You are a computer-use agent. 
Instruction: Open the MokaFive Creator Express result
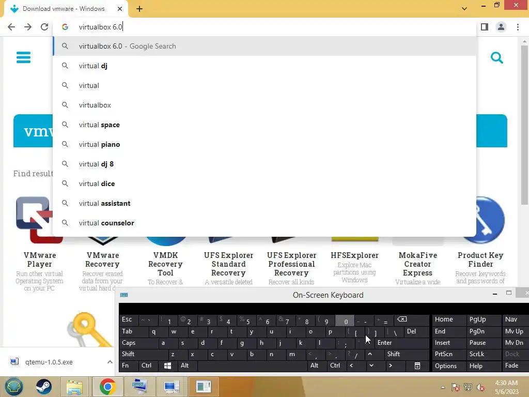pyautogui.click(x=417, y=264)
